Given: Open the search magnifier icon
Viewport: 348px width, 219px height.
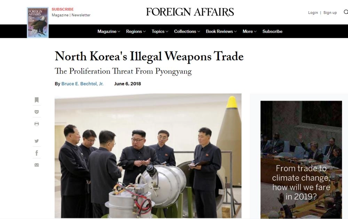Looking at the screenshot, I should click(346, 12).
